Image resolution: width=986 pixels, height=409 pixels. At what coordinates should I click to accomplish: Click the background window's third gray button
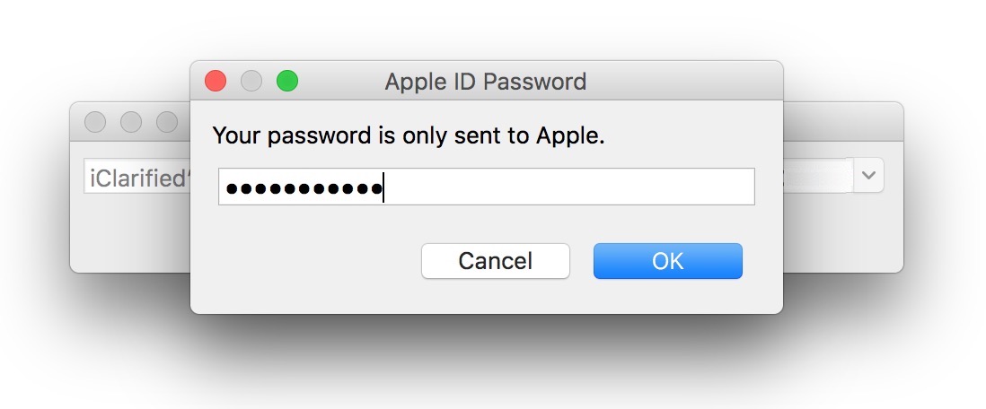tap(167, 121)
